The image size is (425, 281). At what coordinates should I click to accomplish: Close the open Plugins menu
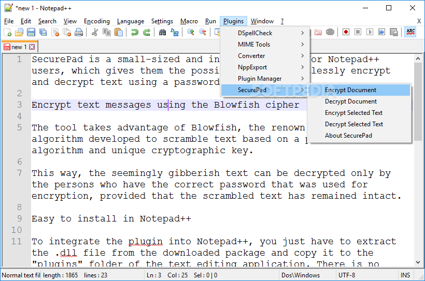coord(233,21)
